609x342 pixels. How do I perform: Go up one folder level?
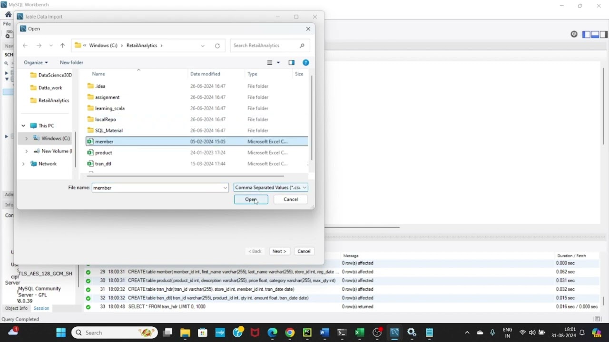tap(62, 46)
